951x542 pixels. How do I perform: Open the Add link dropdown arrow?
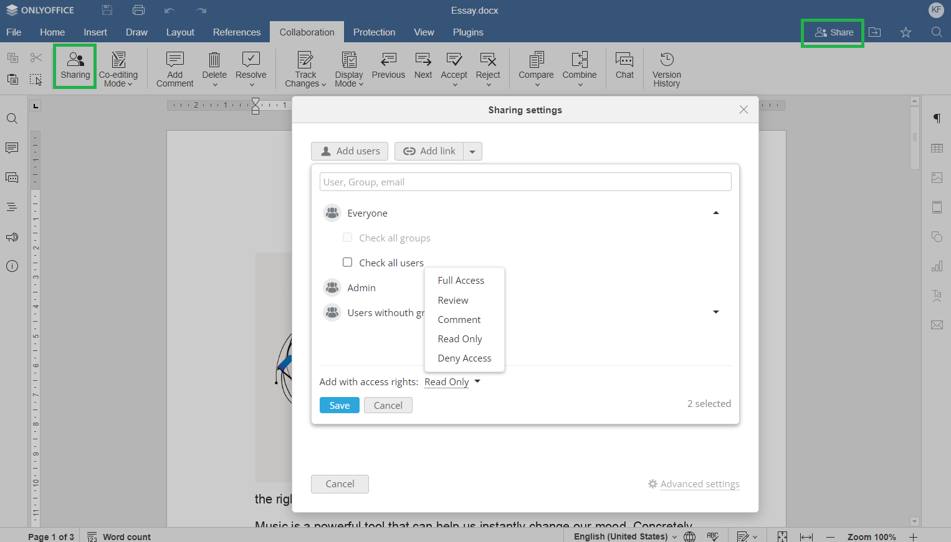472,151
